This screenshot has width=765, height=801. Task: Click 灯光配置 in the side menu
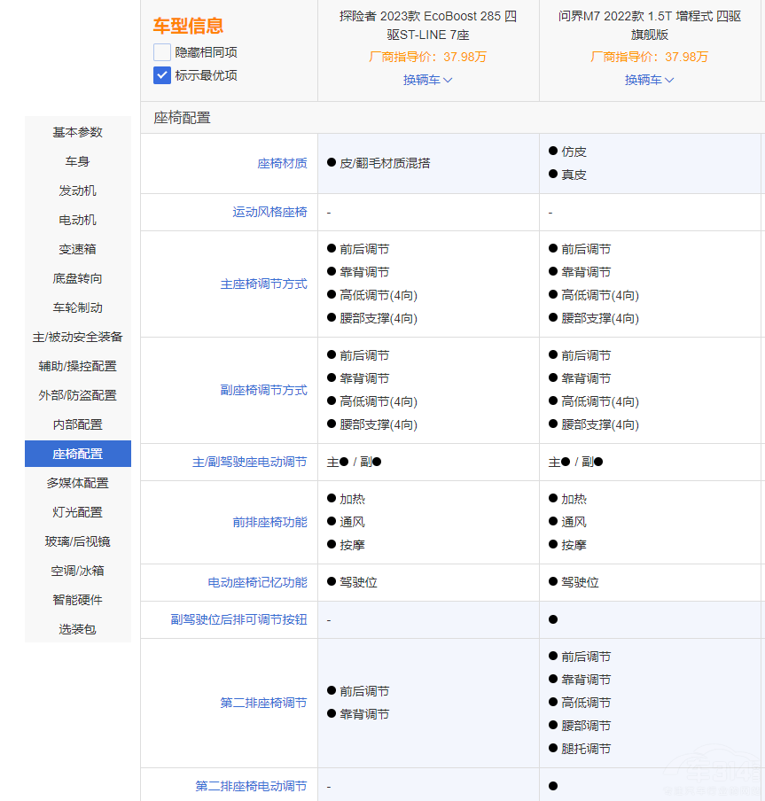[x=78, y=512]
